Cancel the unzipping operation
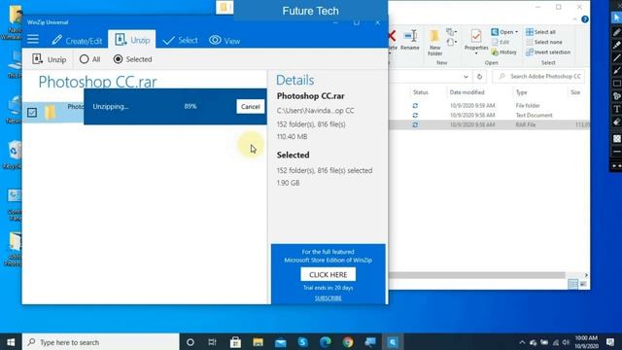This screenshot has height=350, width=622. [x=251, y=106]
